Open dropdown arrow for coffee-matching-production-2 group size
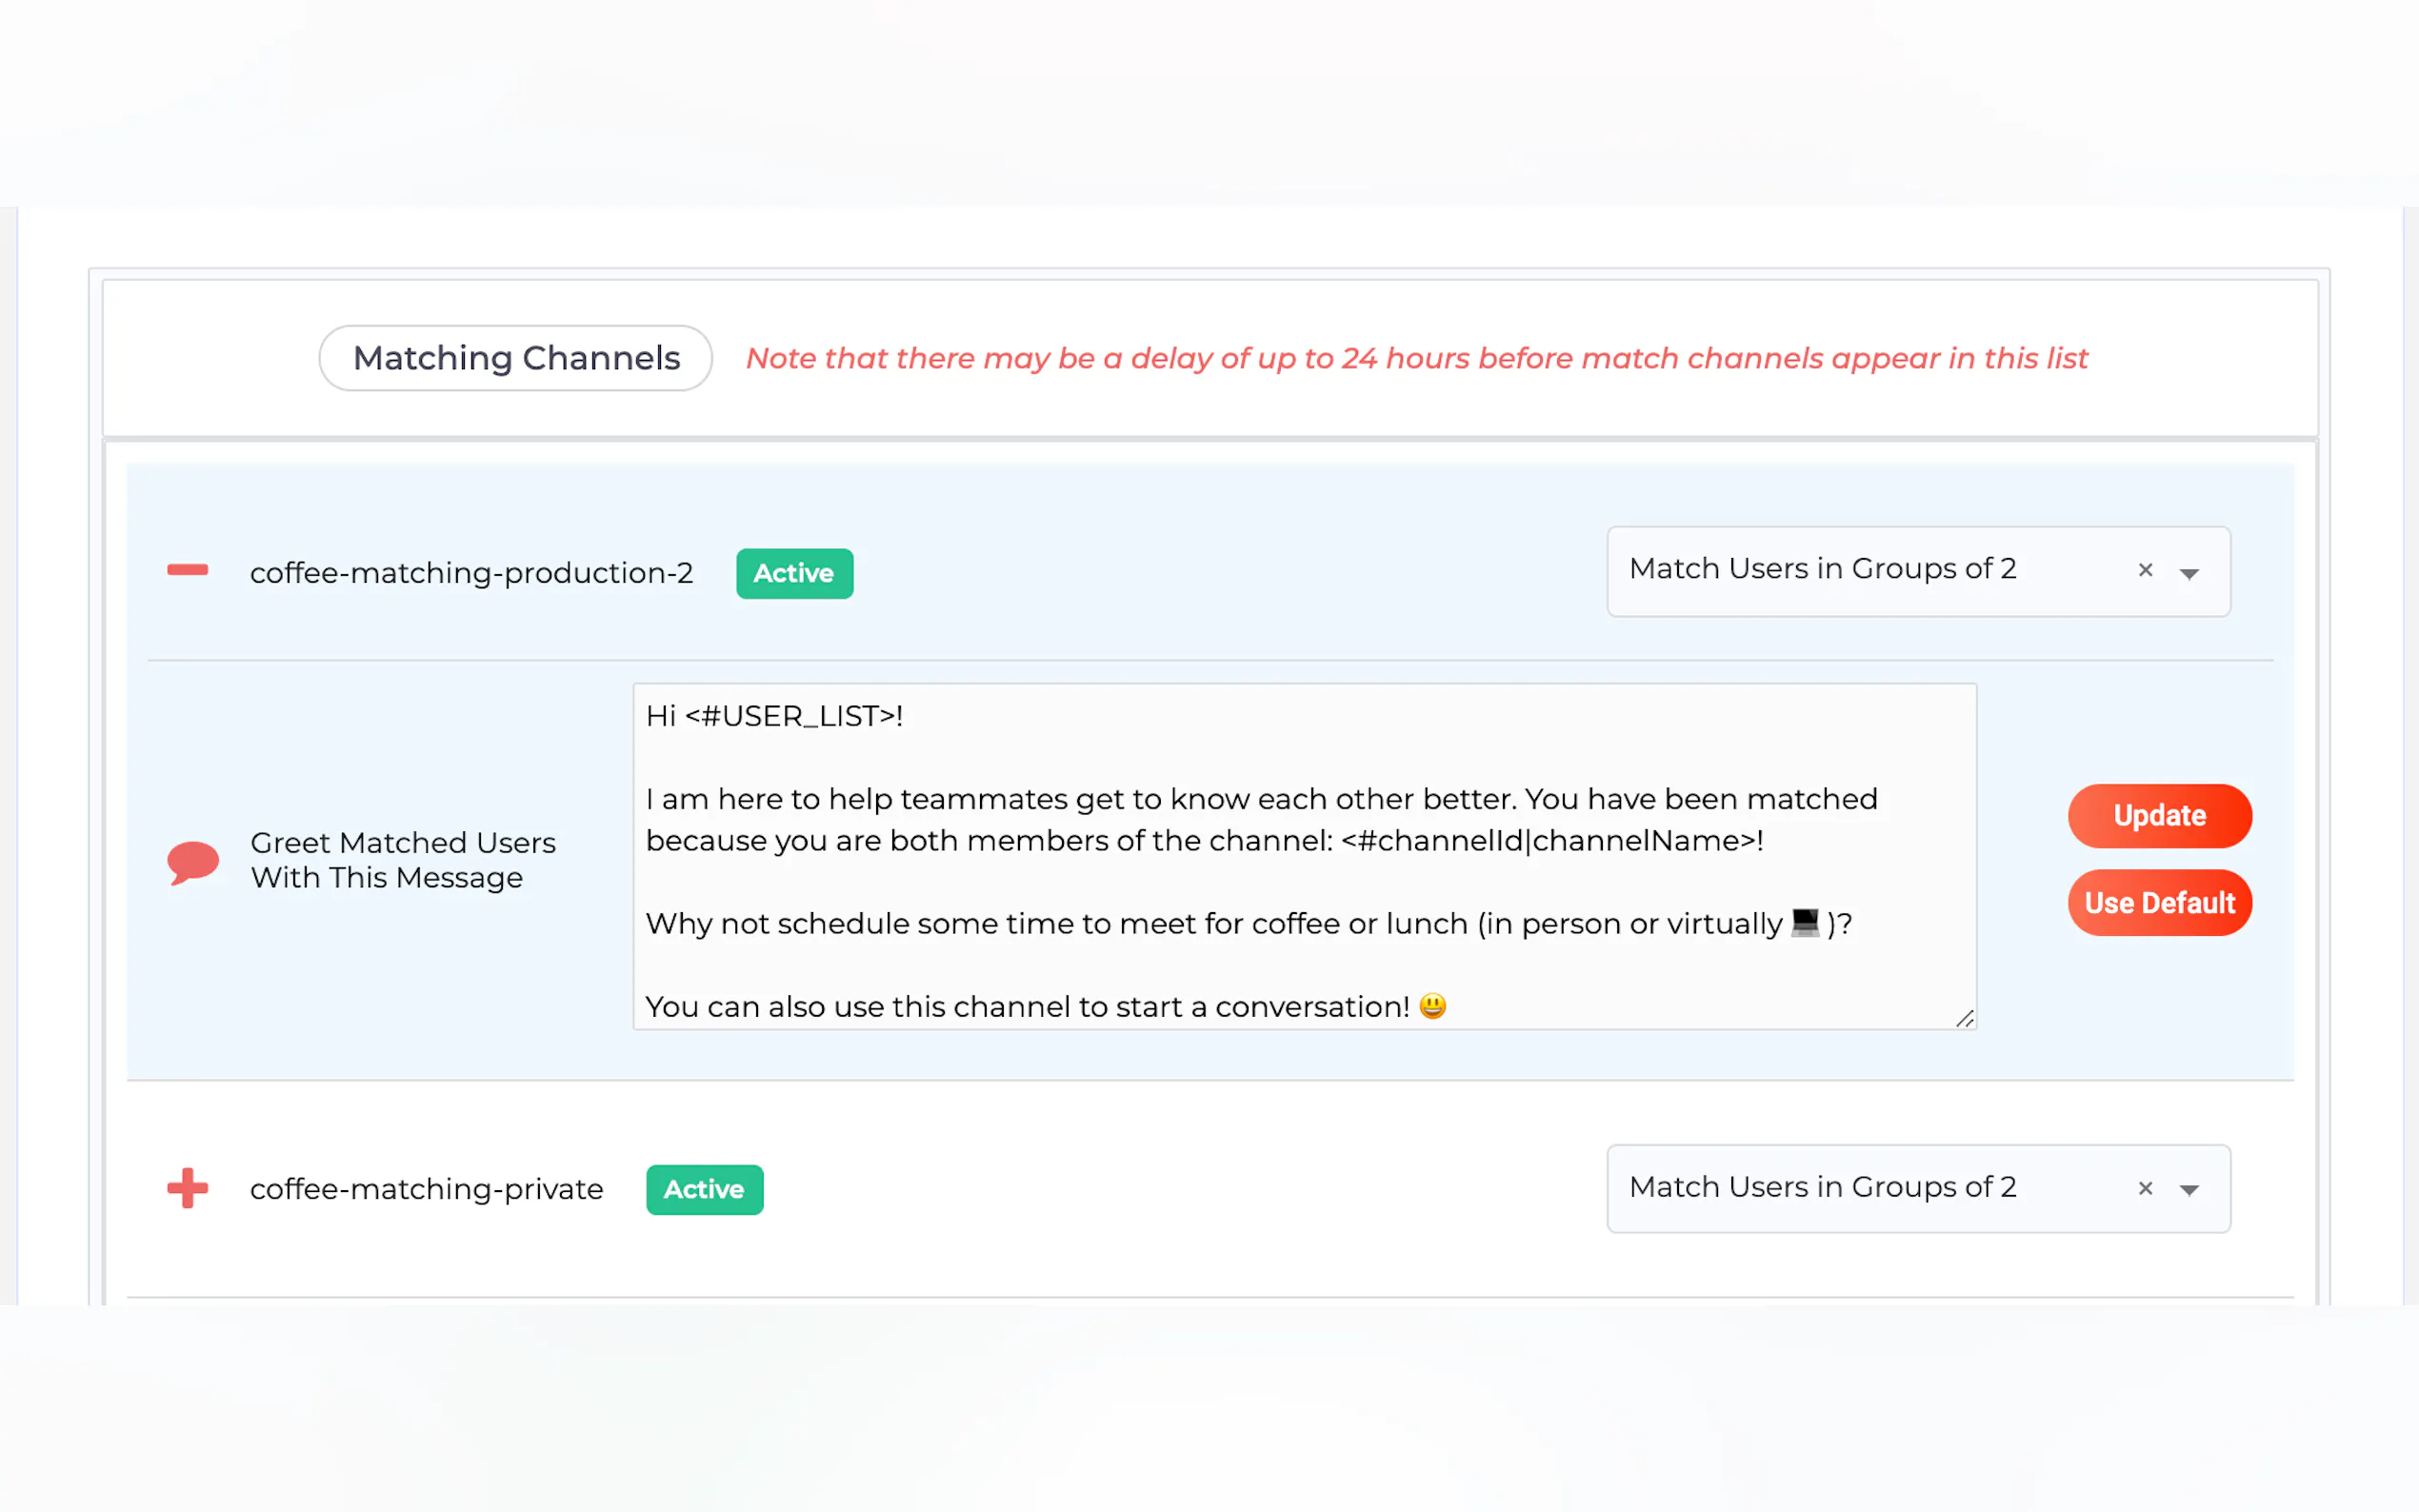This screenshot has height=1512, width=2419. tap(2189, 573)
